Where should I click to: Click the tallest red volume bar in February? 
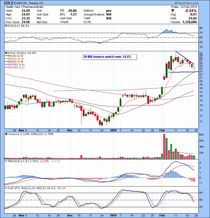pyautogui.click(x=164, y=147)
